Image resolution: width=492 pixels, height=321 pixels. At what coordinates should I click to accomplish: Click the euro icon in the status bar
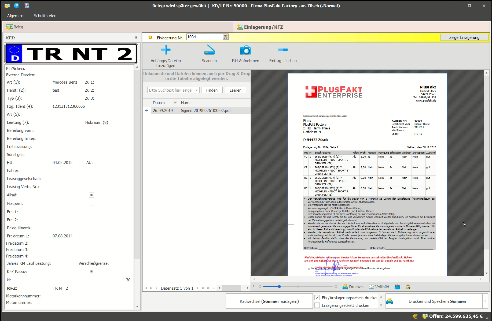coord(415,316)
